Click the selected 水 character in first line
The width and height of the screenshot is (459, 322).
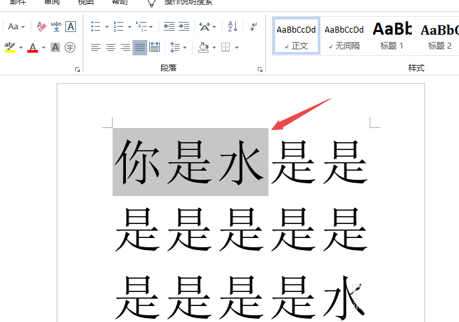(242, 162)
